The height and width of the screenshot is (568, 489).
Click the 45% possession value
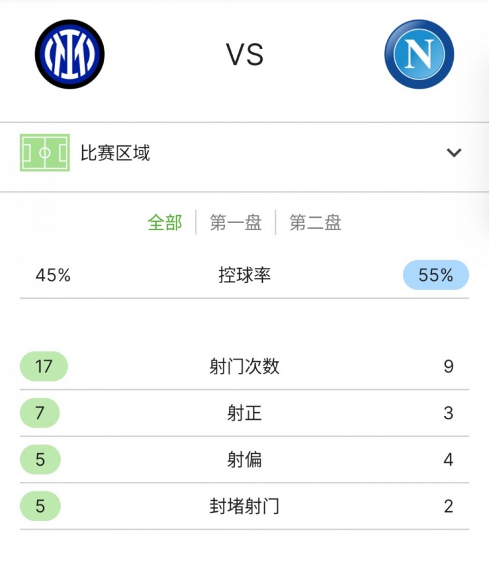coord(53,275)
